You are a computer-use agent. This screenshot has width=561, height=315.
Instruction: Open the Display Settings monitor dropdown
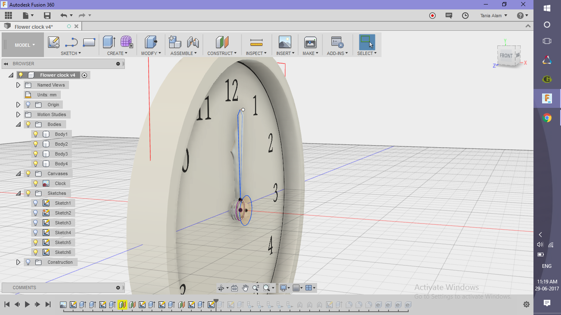pyautogui.click(x=285, y=288)
